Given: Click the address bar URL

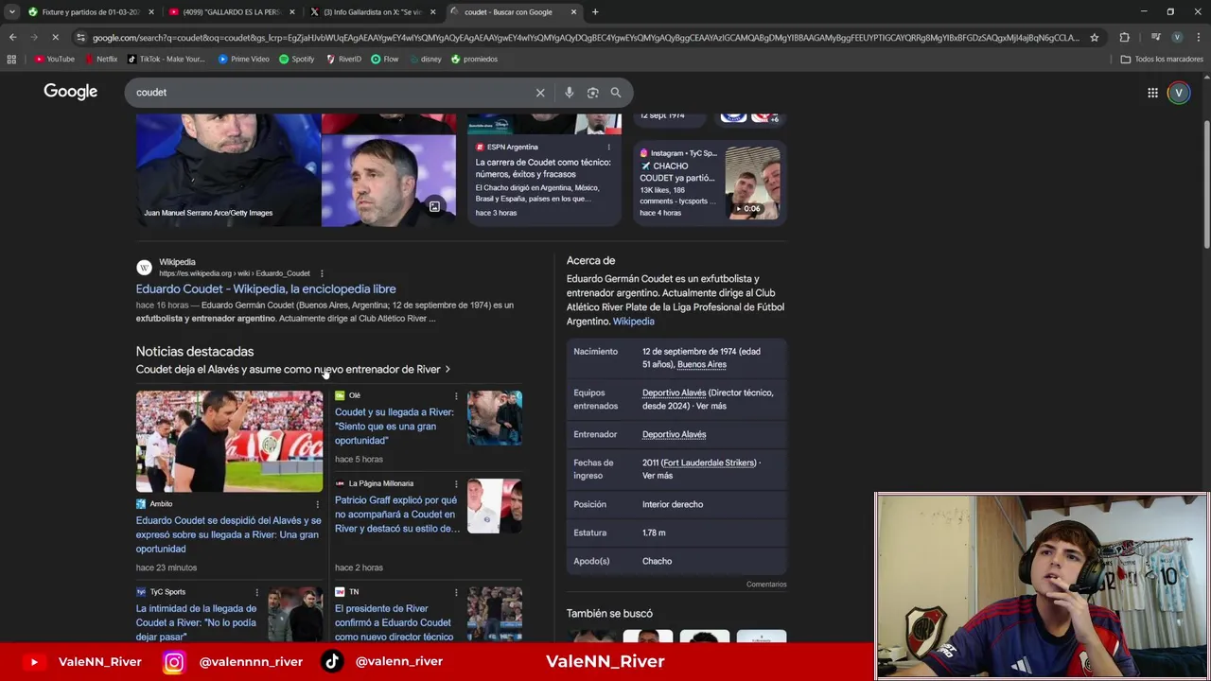Looking at the screenshot, I should (x=586, y=38).
